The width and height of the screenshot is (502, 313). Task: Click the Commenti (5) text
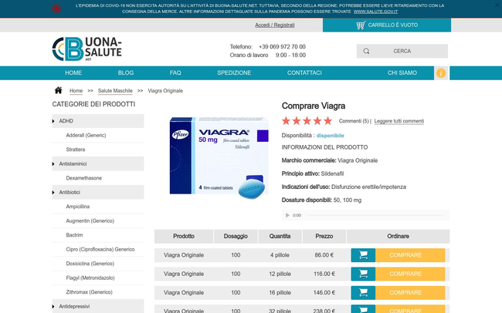click(x=354, y=121)
